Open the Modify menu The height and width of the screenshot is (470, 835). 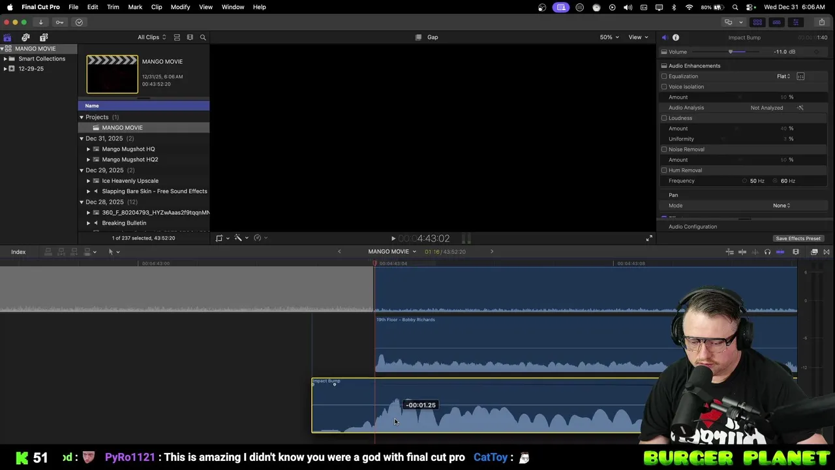pyautogui.click(x=180, y=7)
